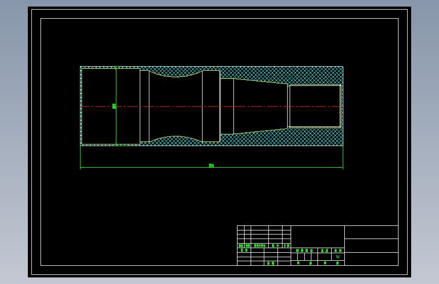Image resolution: width=439 pixels, height=284 pixels.
Task: Select the white vertical step line left of arc
Action: (149, 106)
